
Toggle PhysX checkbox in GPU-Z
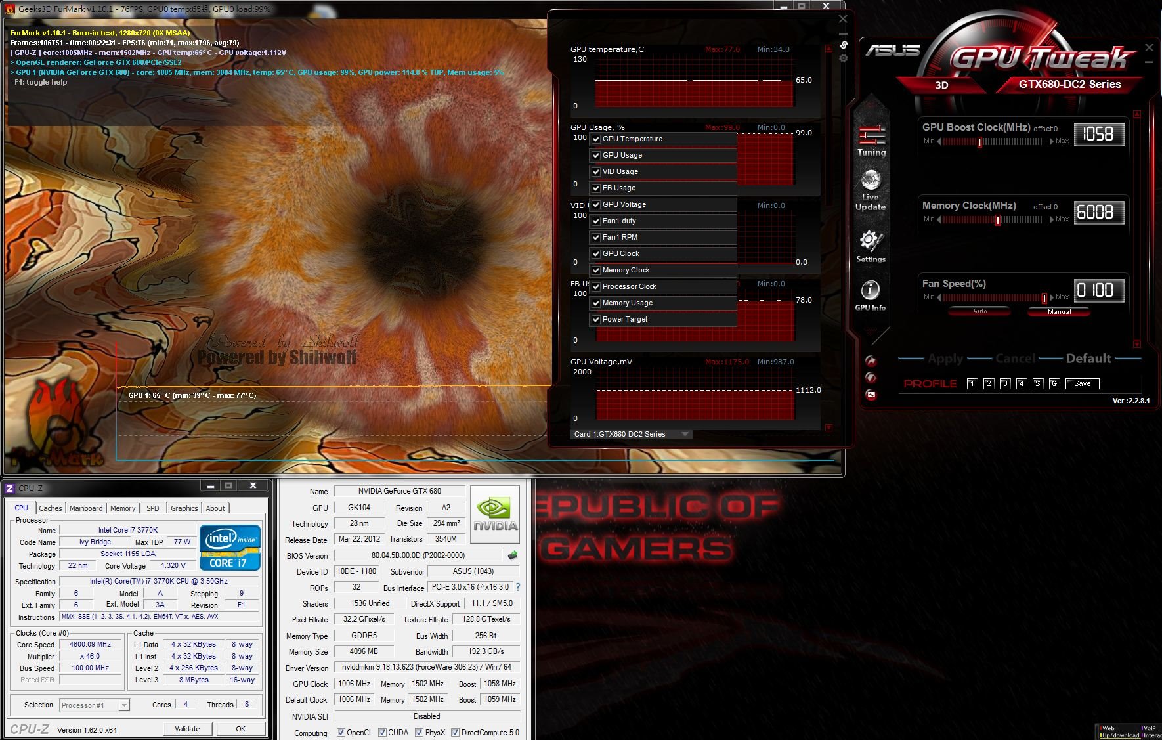(419, 733)
